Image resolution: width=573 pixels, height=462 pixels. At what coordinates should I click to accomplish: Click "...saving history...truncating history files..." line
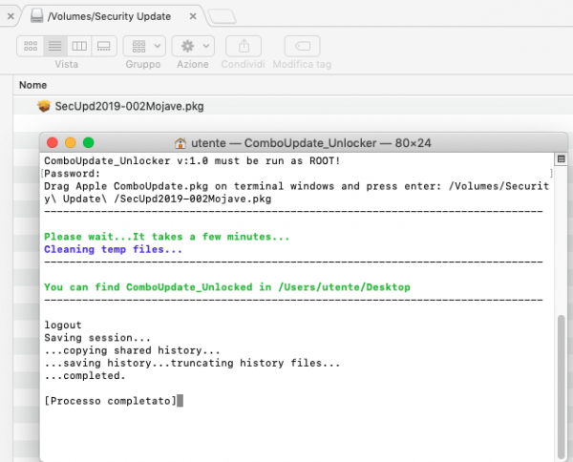192,364
